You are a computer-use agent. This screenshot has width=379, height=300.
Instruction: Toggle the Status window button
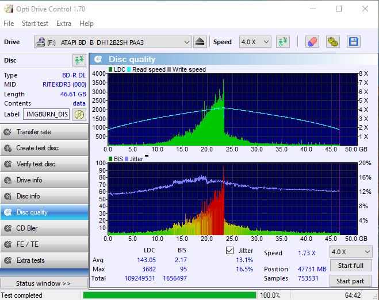(x=44, y=283)
